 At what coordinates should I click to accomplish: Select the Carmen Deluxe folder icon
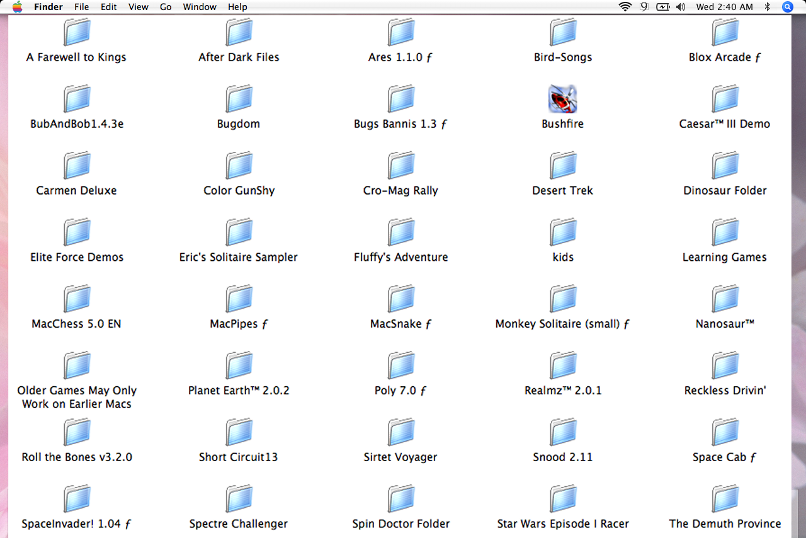[77, 165]
